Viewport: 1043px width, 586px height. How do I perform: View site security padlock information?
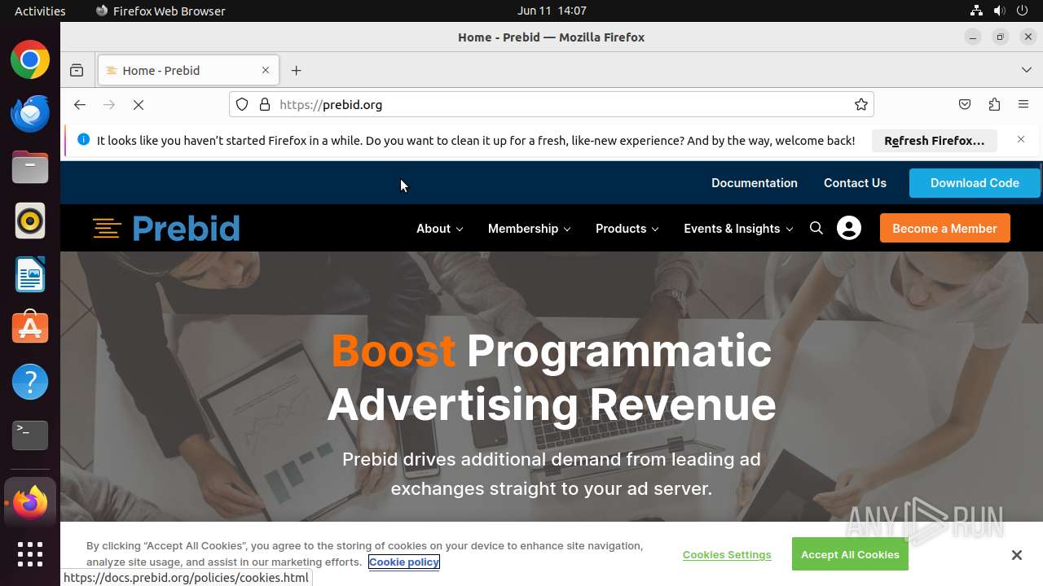265,104
